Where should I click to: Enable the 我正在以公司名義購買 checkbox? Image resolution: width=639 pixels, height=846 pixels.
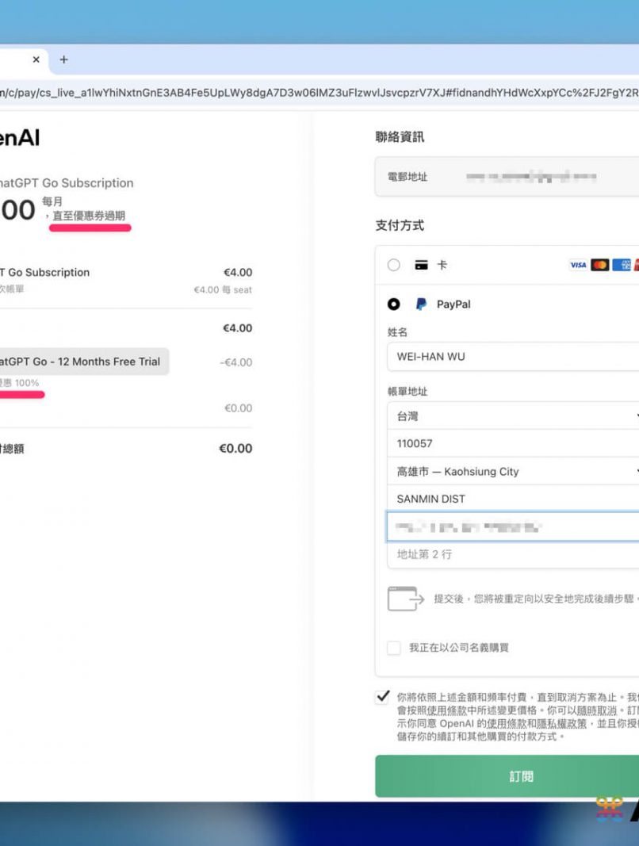(x=393, y=648)
